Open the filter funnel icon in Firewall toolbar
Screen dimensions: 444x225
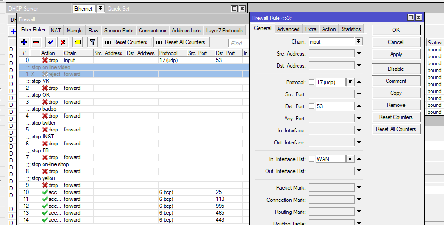(92, 42)
